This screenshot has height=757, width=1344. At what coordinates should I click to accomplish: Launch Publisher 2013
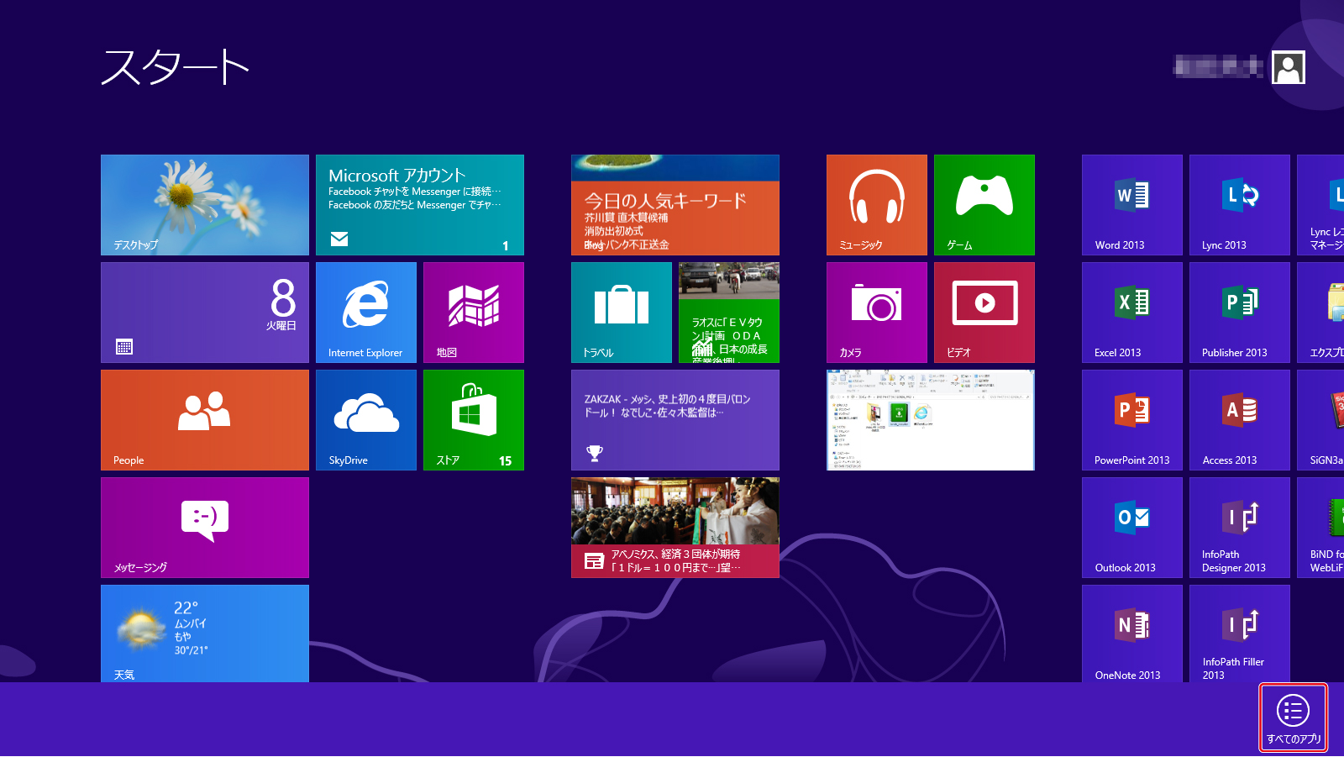pos(1240,313)
